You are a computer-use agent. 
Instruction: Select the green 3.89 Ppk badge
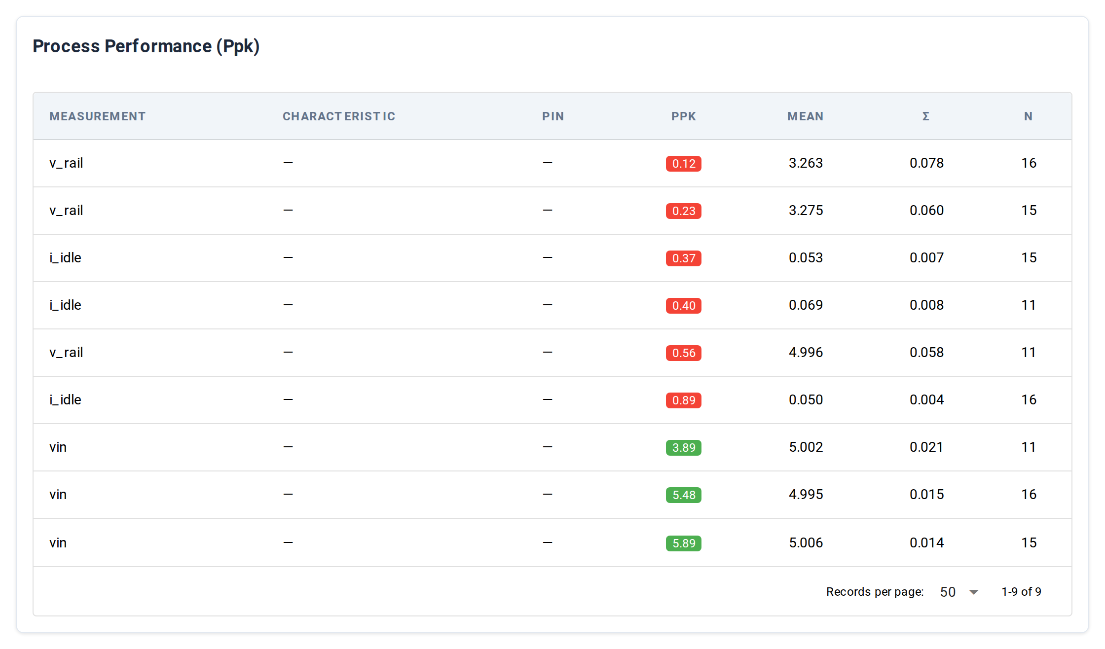684,447
